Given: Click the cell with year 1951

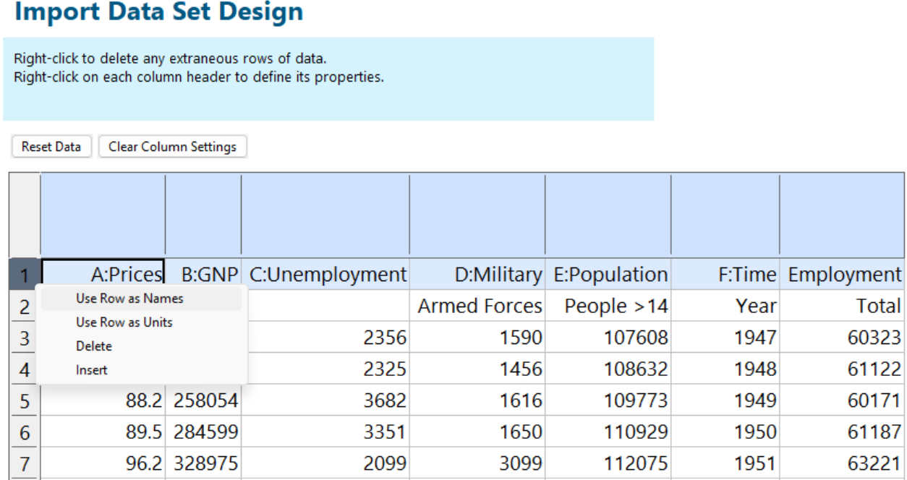Looking at the screenshot, I should 725,463.
